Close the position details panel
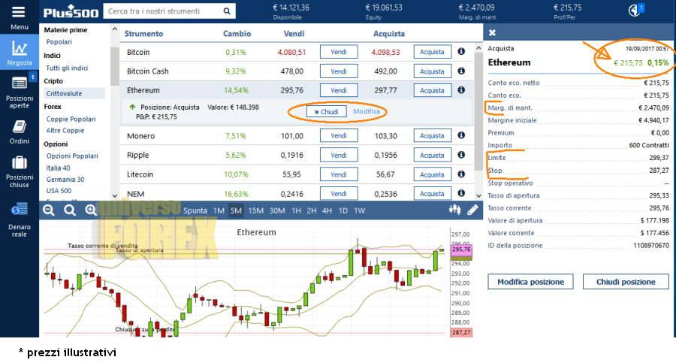This screenshot has height=363, width=676. click(x=492, y=32)
